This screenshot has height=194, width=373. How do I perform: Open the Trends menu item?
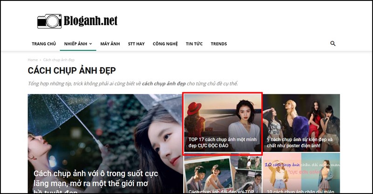[219, 44]
